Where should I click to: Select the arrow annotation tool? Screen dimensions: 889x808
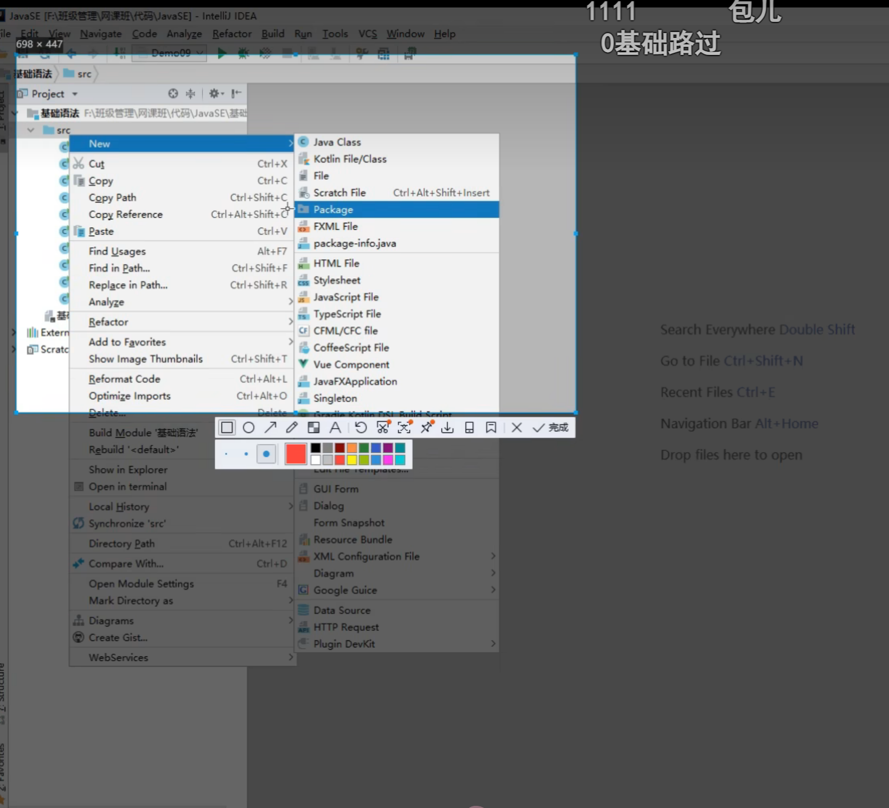270,427
